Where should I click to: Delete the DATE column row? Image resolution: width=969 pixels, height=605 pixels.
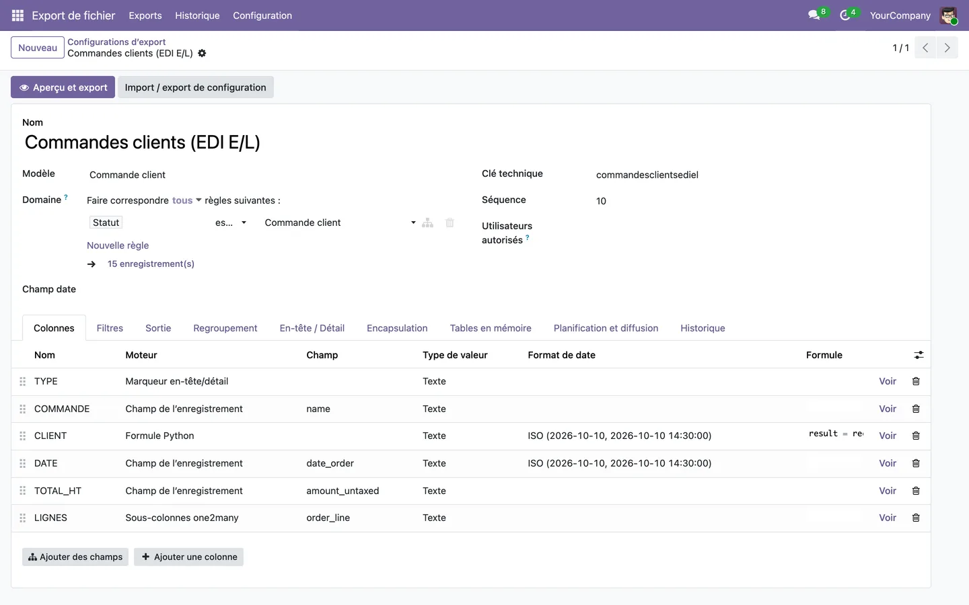916,463
